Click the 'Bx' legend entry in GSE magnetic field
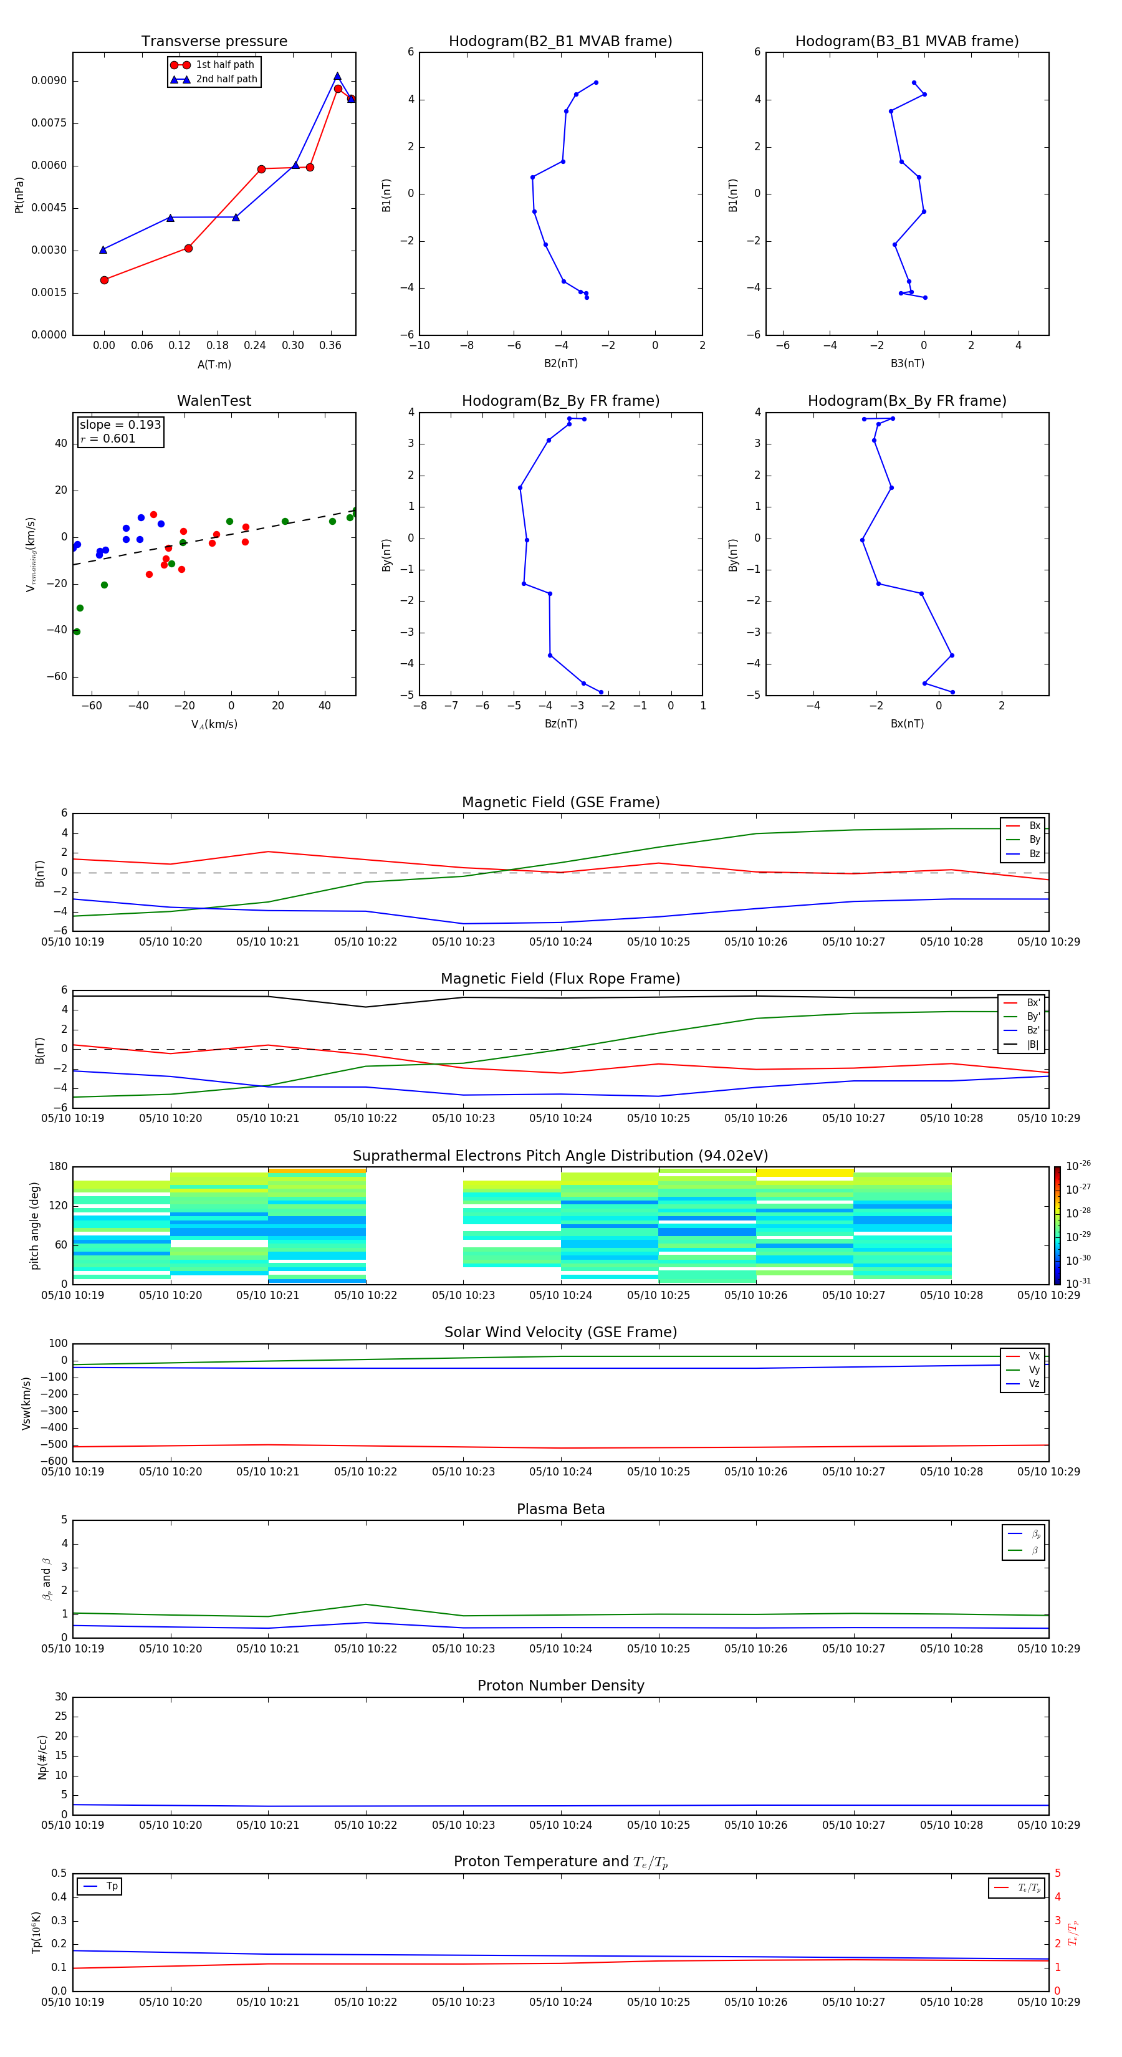Viewport: 1122px width, 2057px height. click(x=1023, y=826)
